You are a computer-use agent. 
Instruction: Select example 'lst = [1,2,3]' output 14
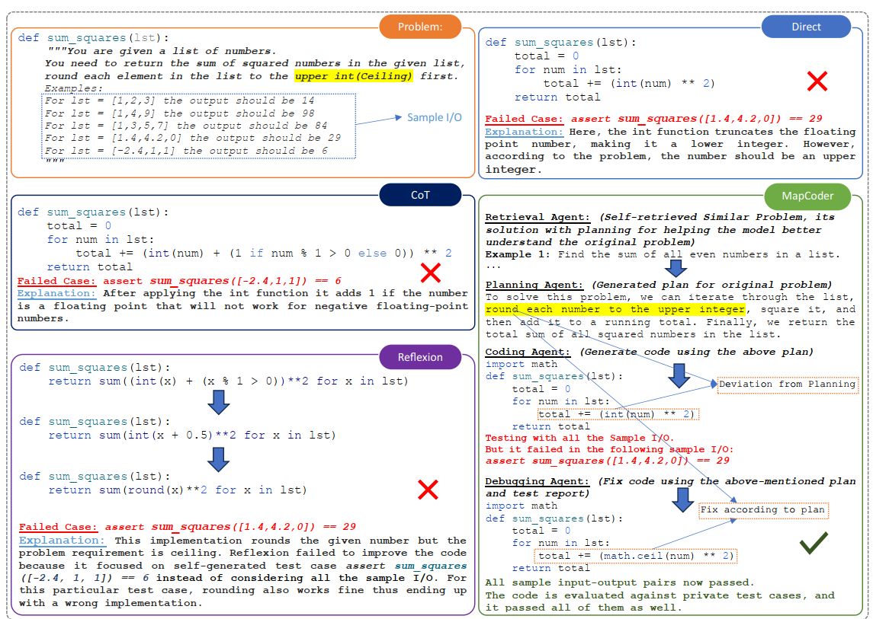click(x=179, y=101)
